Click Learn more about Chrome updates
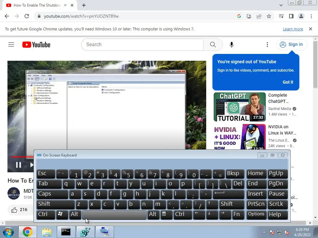Viewport: 318px width, 238px height. click(x=293, y=29)
